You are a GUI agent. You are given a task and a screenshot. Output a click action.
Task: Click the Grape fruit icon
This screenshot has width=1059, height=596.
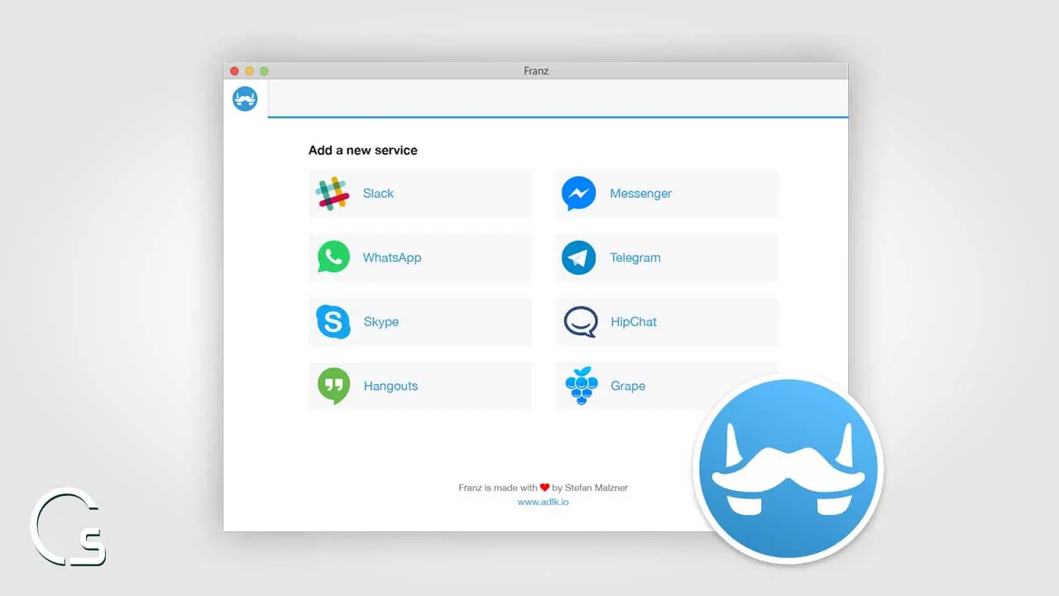[x=581, y=385]
